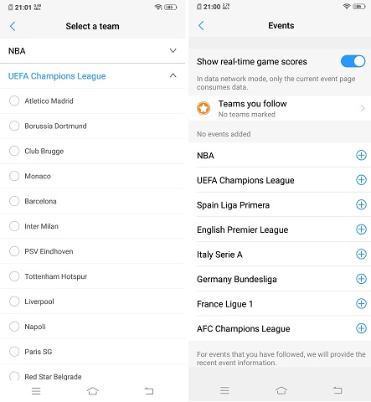Add UEFA Champions League event plus icon
Image resolution: width=371 pixels, height=402 pixels.
[x=361, y=180]
